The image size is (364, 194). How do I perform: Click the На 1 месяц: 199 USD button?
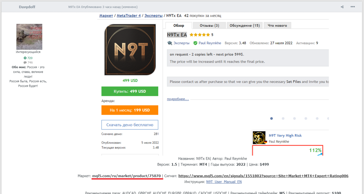tap(130, 110)
